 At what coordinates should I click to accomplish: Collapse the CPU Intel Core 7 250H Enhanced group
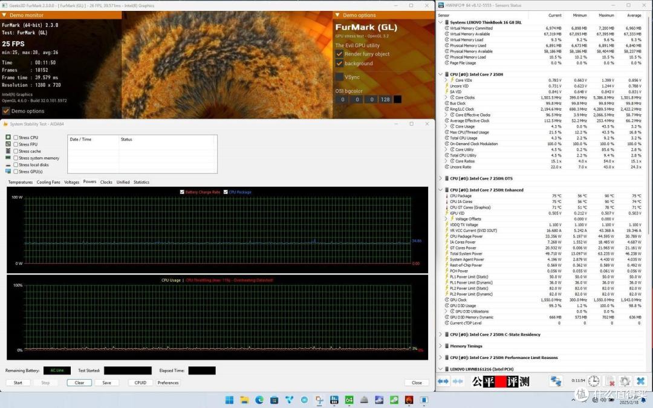pyautogui.click(x=441, y=190)
